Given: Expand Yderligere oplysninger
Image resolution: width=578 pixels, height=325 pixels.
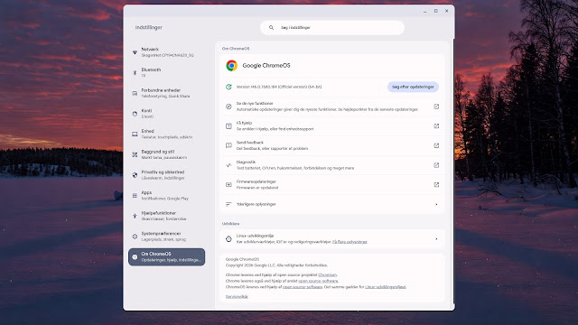Looking at the screenshot, I should click(x=332, y=204).
